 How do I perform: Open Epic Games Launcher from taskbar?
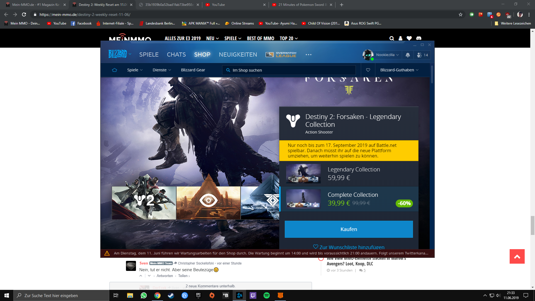pos(198,295)
